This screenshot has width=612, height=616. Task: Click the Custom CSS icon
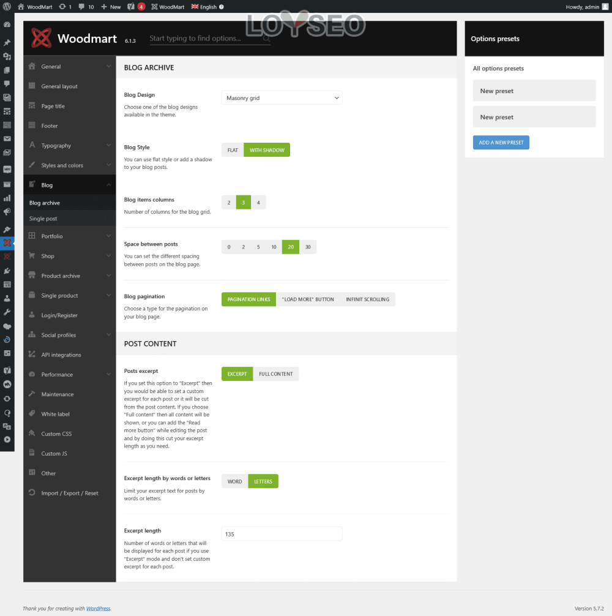pos(32,433)
